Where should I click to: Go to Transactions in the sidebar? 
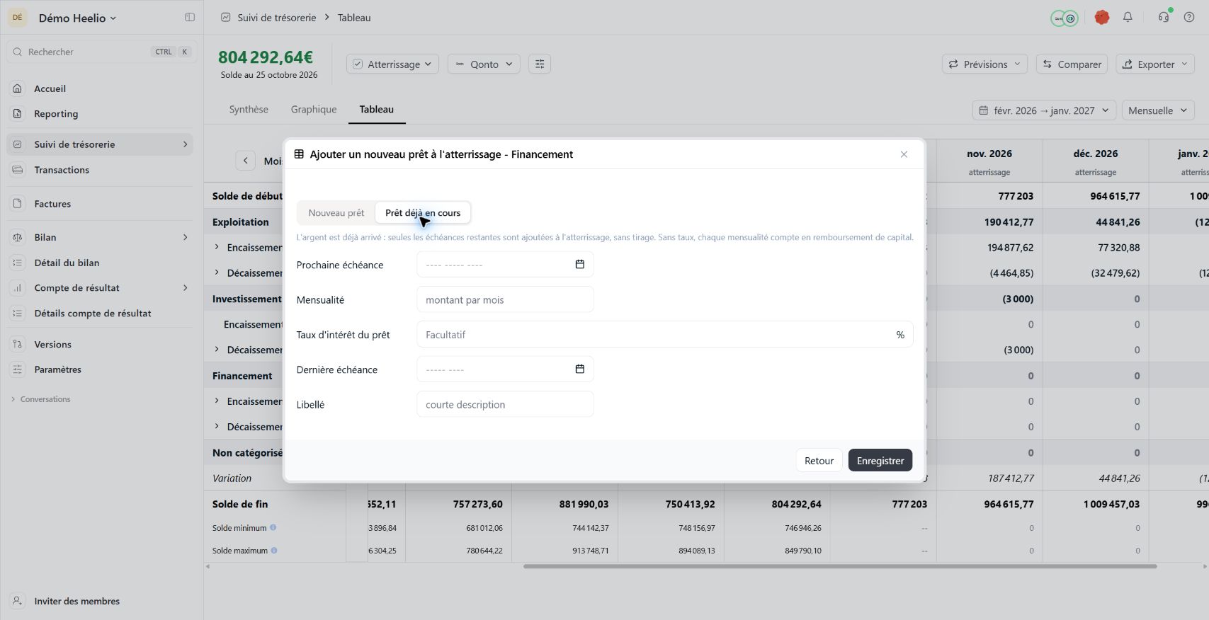point(100,170)
